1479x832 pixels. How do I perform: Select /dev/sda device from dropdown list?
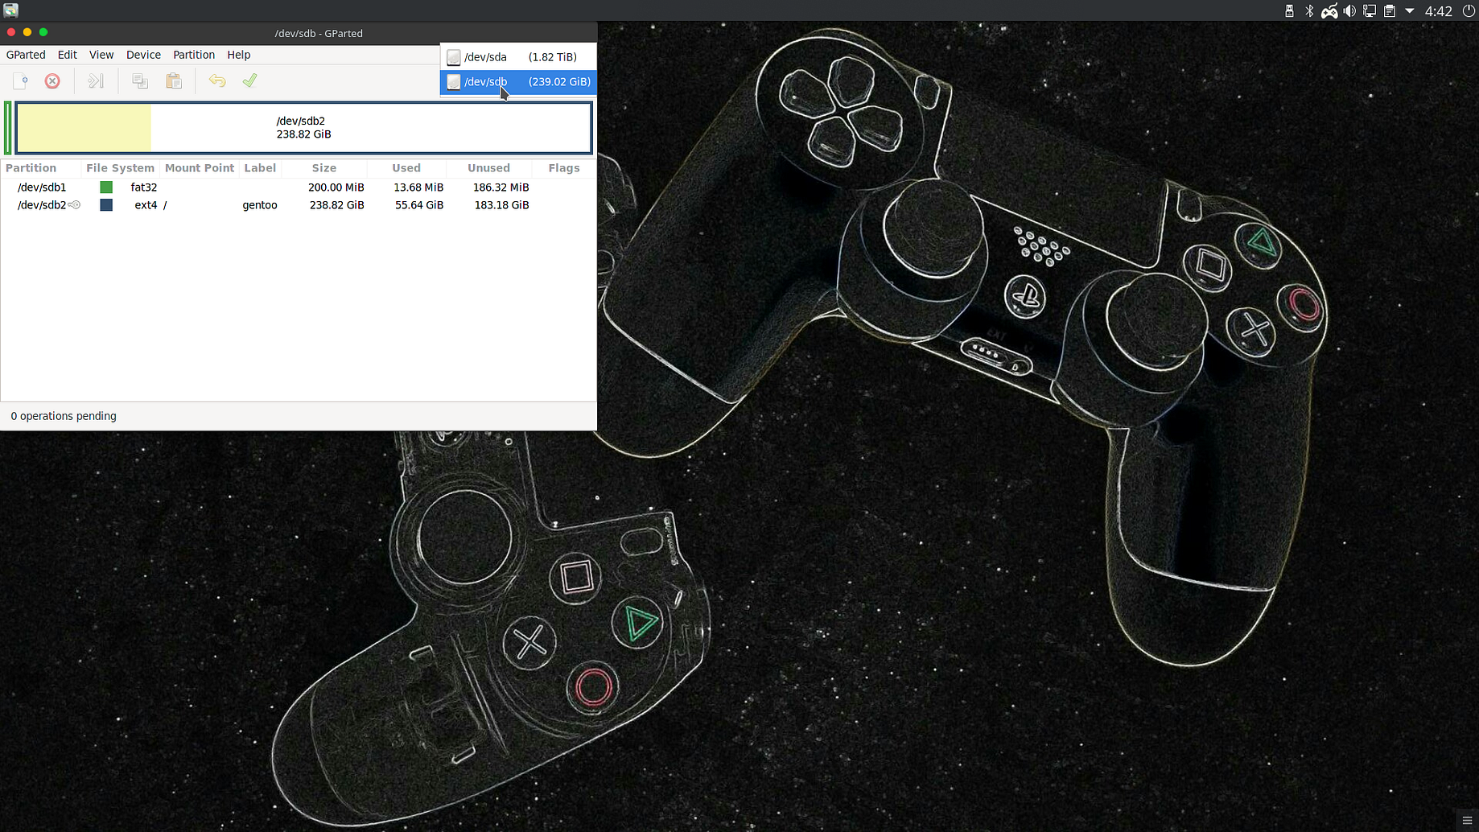point(518,57)
